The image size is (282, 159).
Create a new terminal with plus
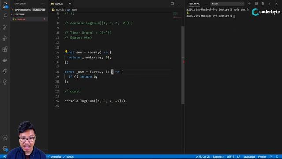tap(249, 4)
